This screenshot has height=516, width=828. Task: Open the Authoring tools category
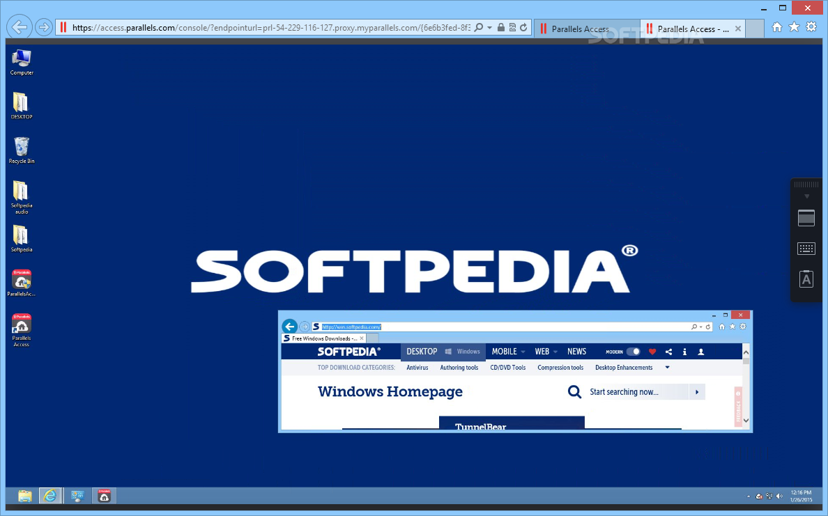point(459,368)
